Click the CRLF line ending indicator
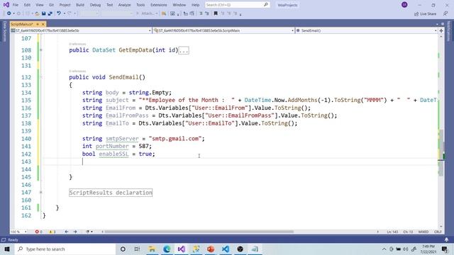 click(438, 232)
